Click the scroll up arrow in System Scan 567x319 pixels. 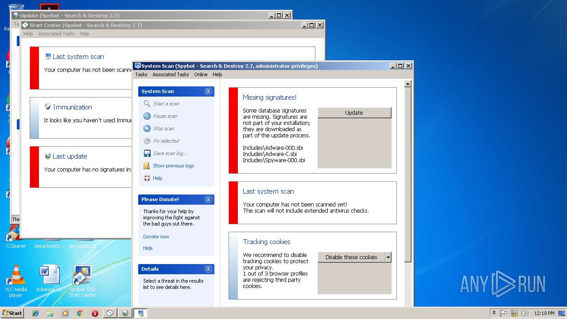pyautogui.click(x=408, y=84)
